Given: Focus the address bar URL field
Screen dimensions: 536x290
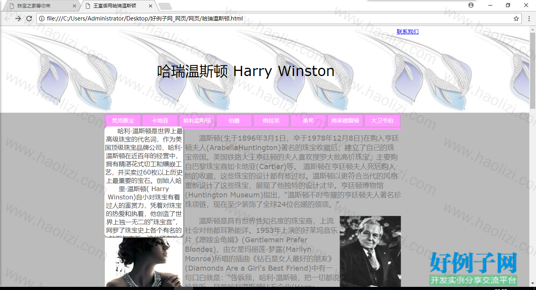Looking at the screenshot, I should point(279,19).
